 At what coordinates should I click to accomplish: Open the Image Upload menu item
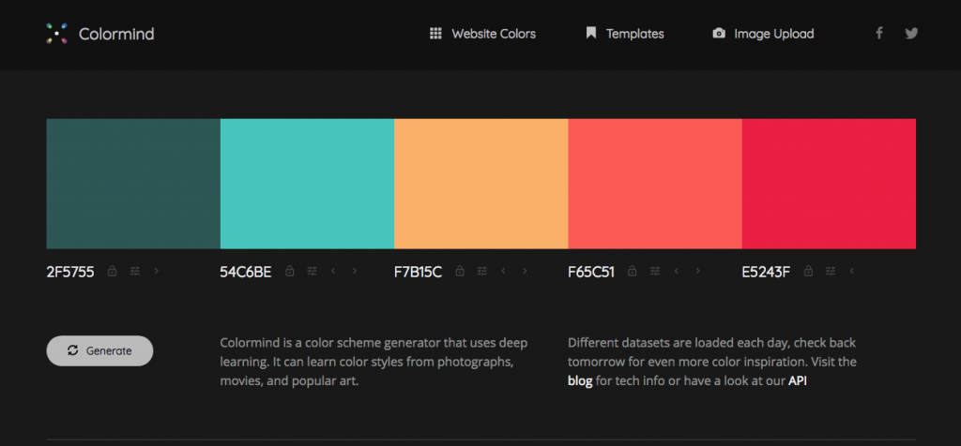point(774,34)
